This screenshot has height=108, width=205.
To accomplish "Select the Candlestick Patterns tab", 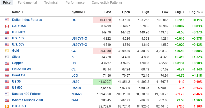I will (x=107, y=3).
